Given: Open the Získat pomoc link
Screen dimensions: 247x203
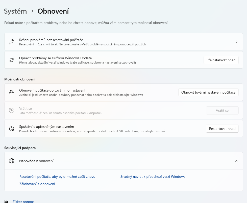Looking at the screenshot, I should (23, 201).
